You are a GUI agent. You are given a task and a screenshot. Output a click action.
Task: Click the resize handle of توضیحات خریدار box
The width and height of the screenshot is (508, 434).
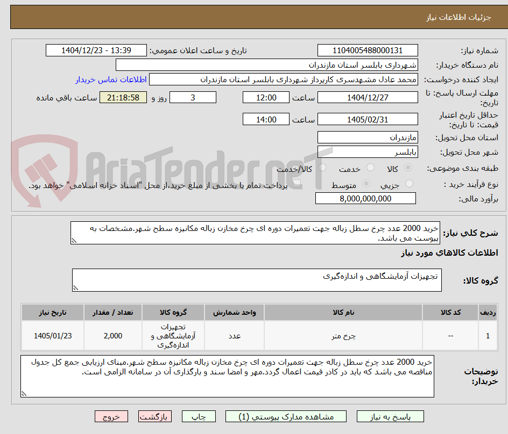24,394
